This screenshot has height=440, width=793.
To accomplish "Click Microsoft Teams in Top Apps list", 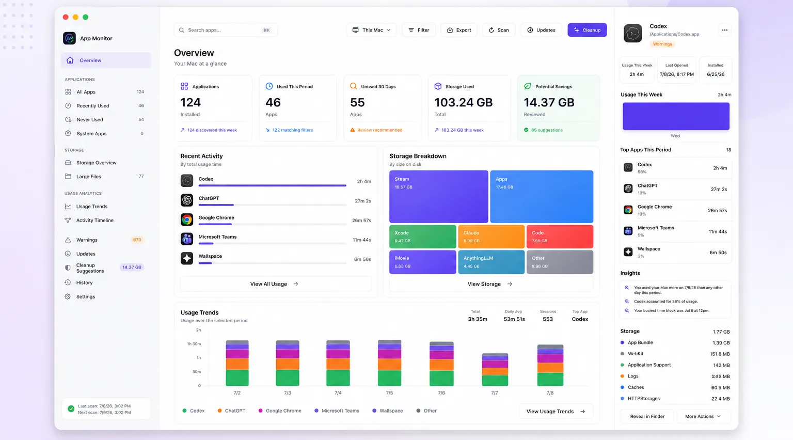I will 676,231.
